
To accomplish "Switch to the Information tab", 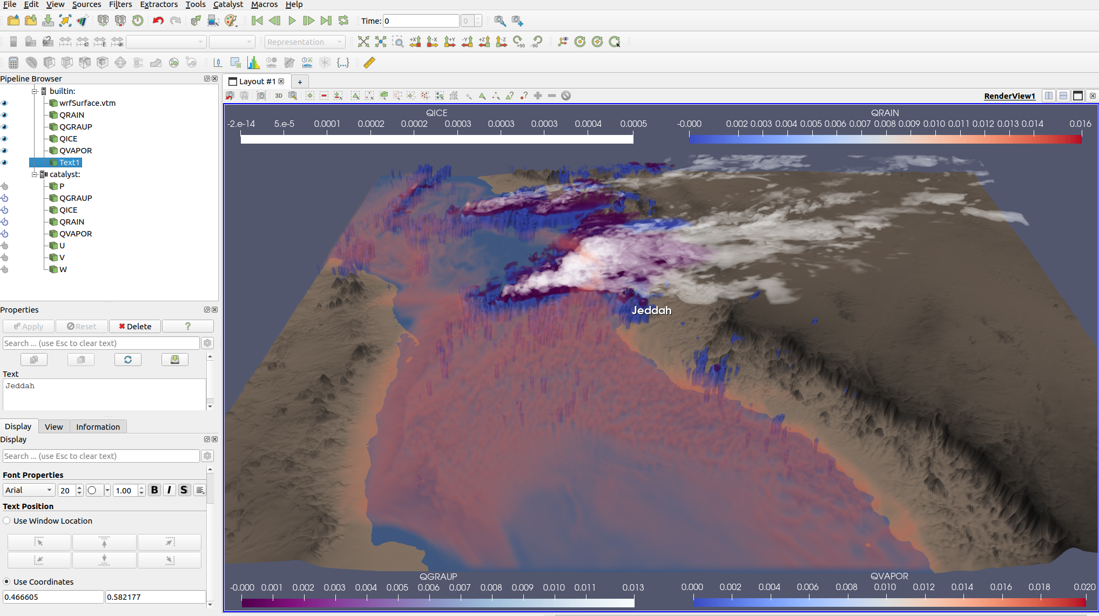I will click(x=98, y=427).
